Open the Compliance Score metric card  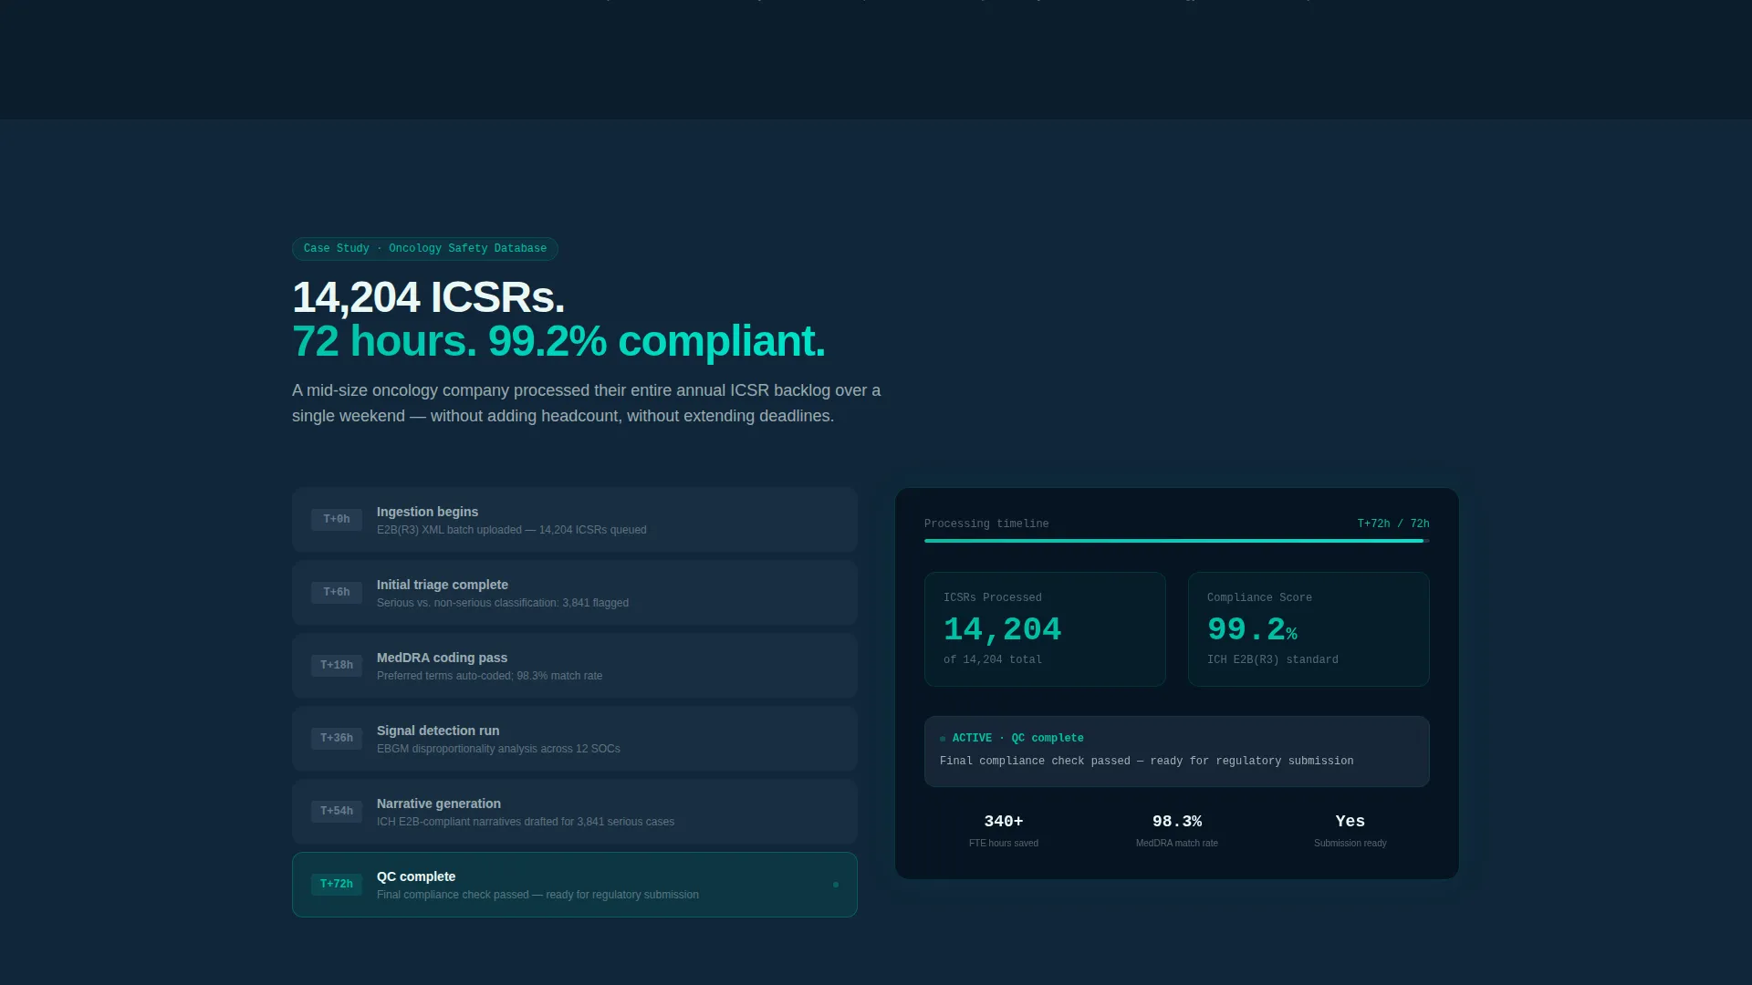tap(1309, 629)
